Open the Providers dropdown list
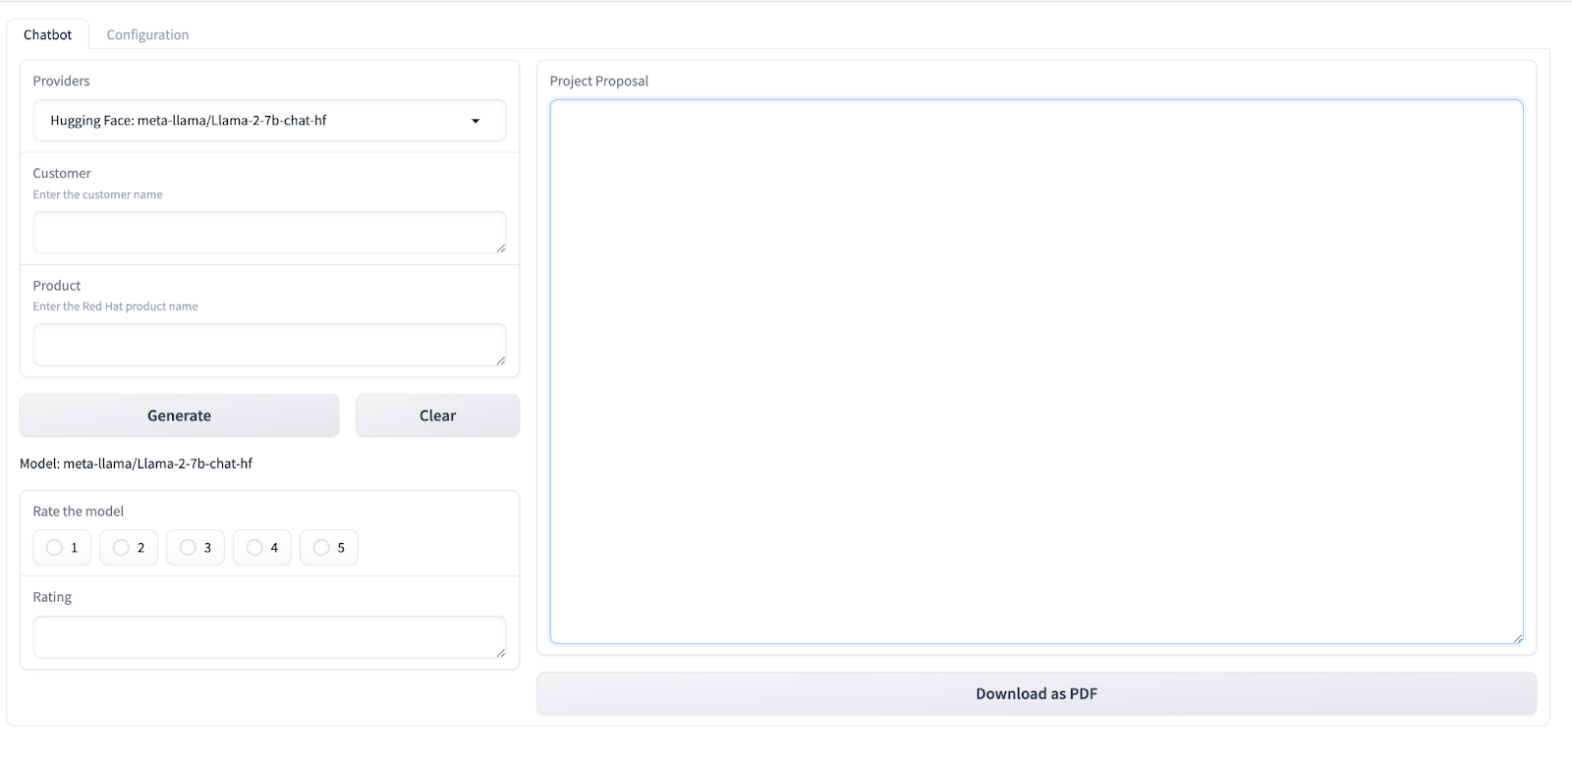Image resolution: width=1572 pixels, height=763 pixels. tap(269, 121)
